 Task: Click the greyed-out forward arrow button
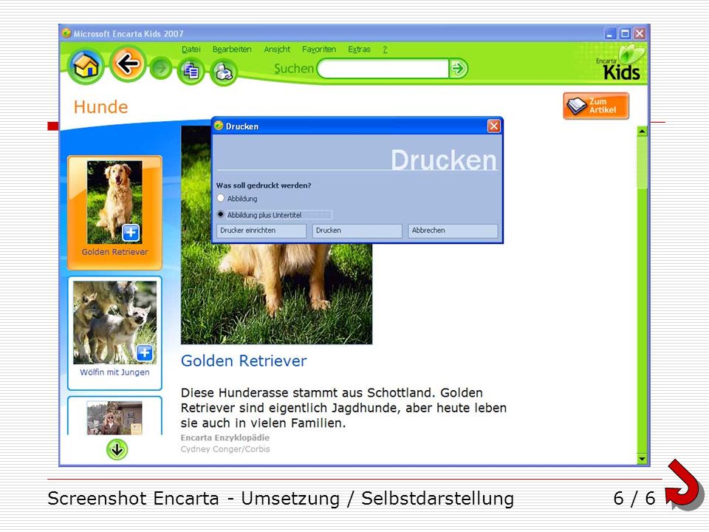click(160, 69)
